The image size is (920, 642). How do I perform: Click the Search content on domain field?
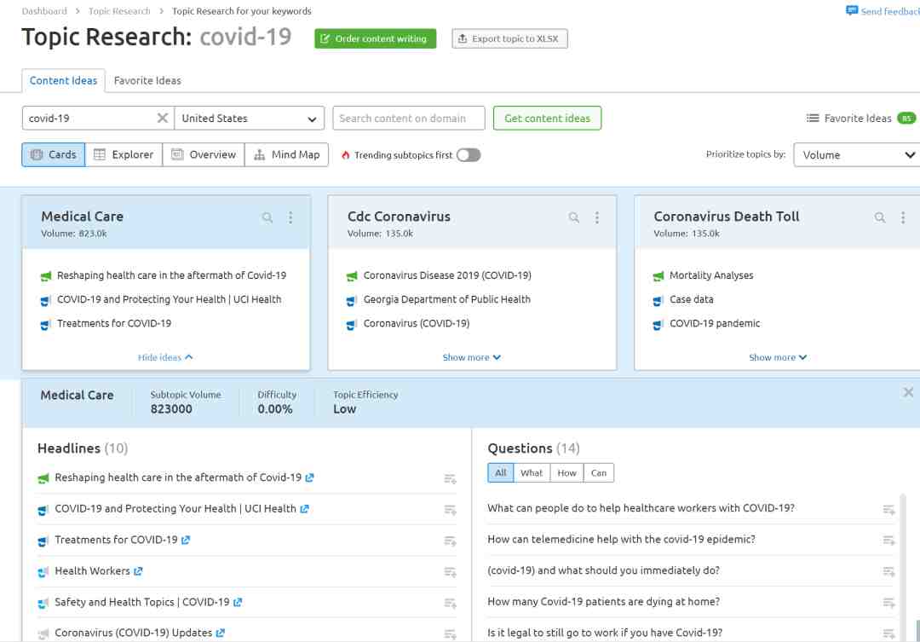[x=408, y=118]
